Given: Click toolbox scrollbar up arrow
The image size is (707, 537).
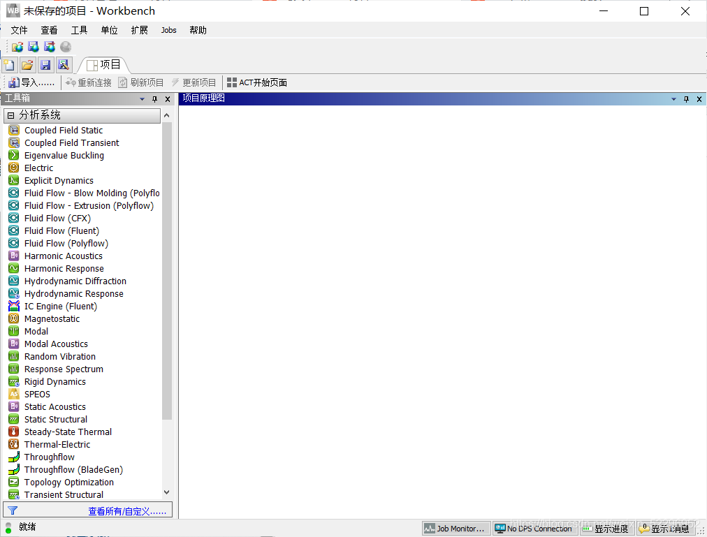Looking at the screenshot, I should [x=167, y=115].
